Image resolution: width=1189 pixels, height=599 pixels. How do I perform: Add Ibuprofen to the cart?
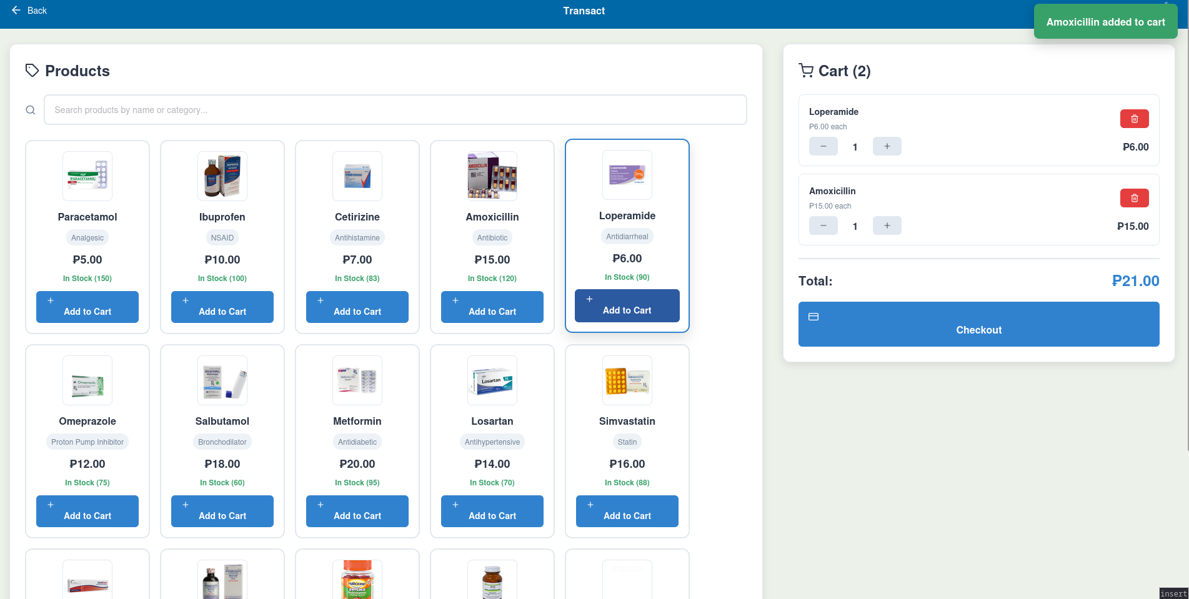pyautogui.click(x=222, y=307)
